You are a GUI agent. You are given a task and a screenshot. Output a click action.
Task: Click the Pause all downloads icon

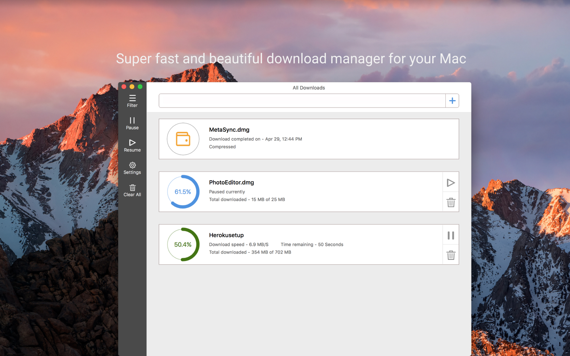point(132,120)
